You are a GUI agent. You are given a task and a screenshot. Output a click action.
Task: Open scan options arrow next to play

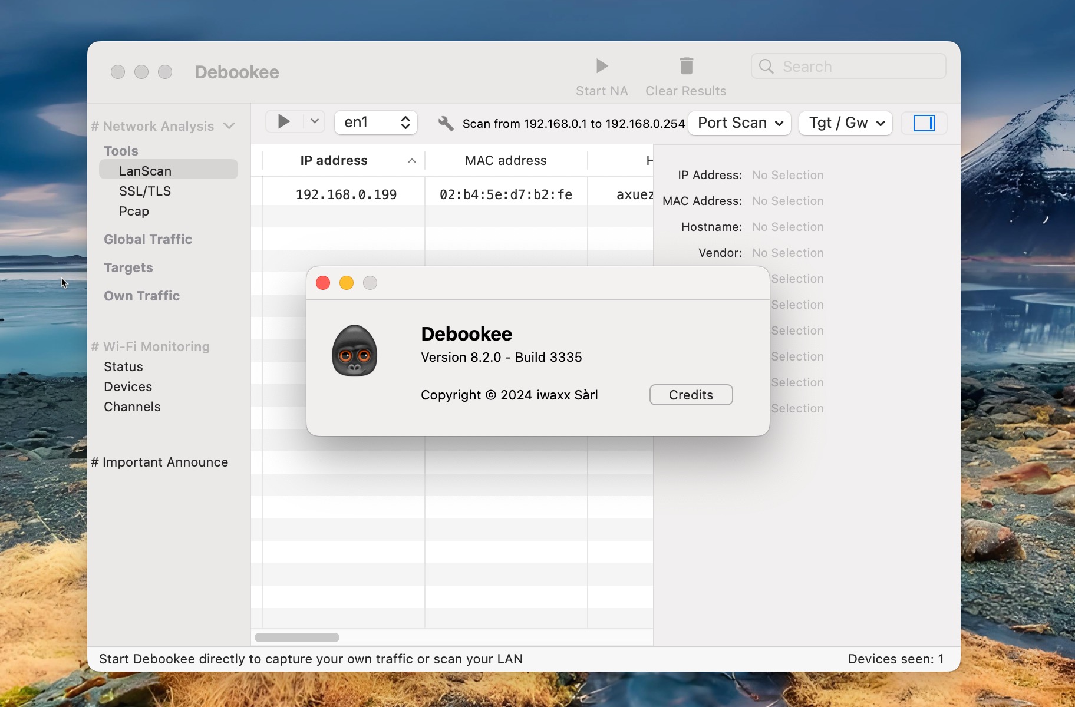[315, 122]
